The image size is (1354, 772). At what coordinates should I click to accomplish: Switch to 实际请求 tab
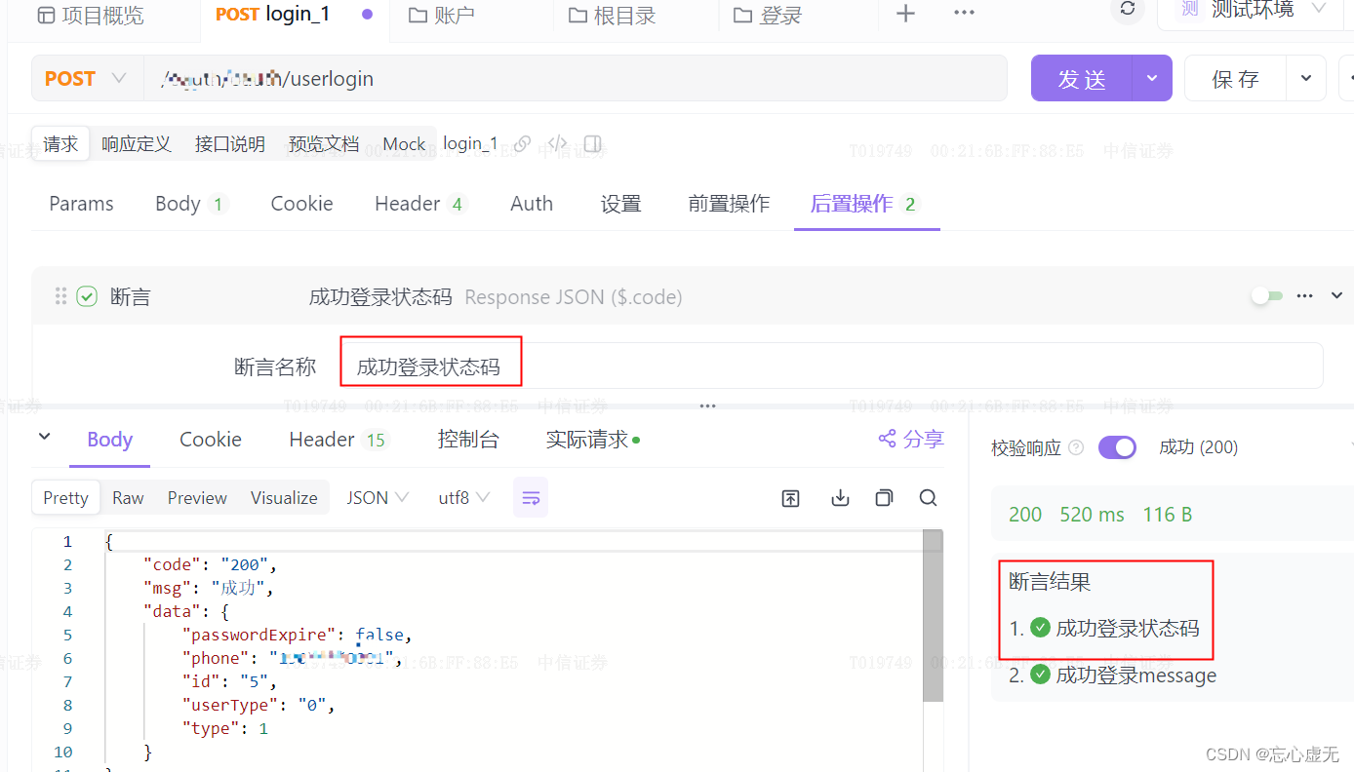point(592,440)
